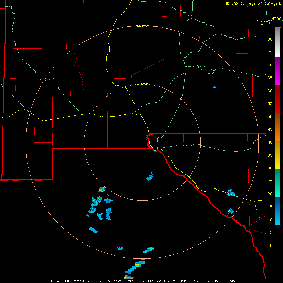Click the 60 value on color scale
283x283 pixels.
[x=270, y=91]
